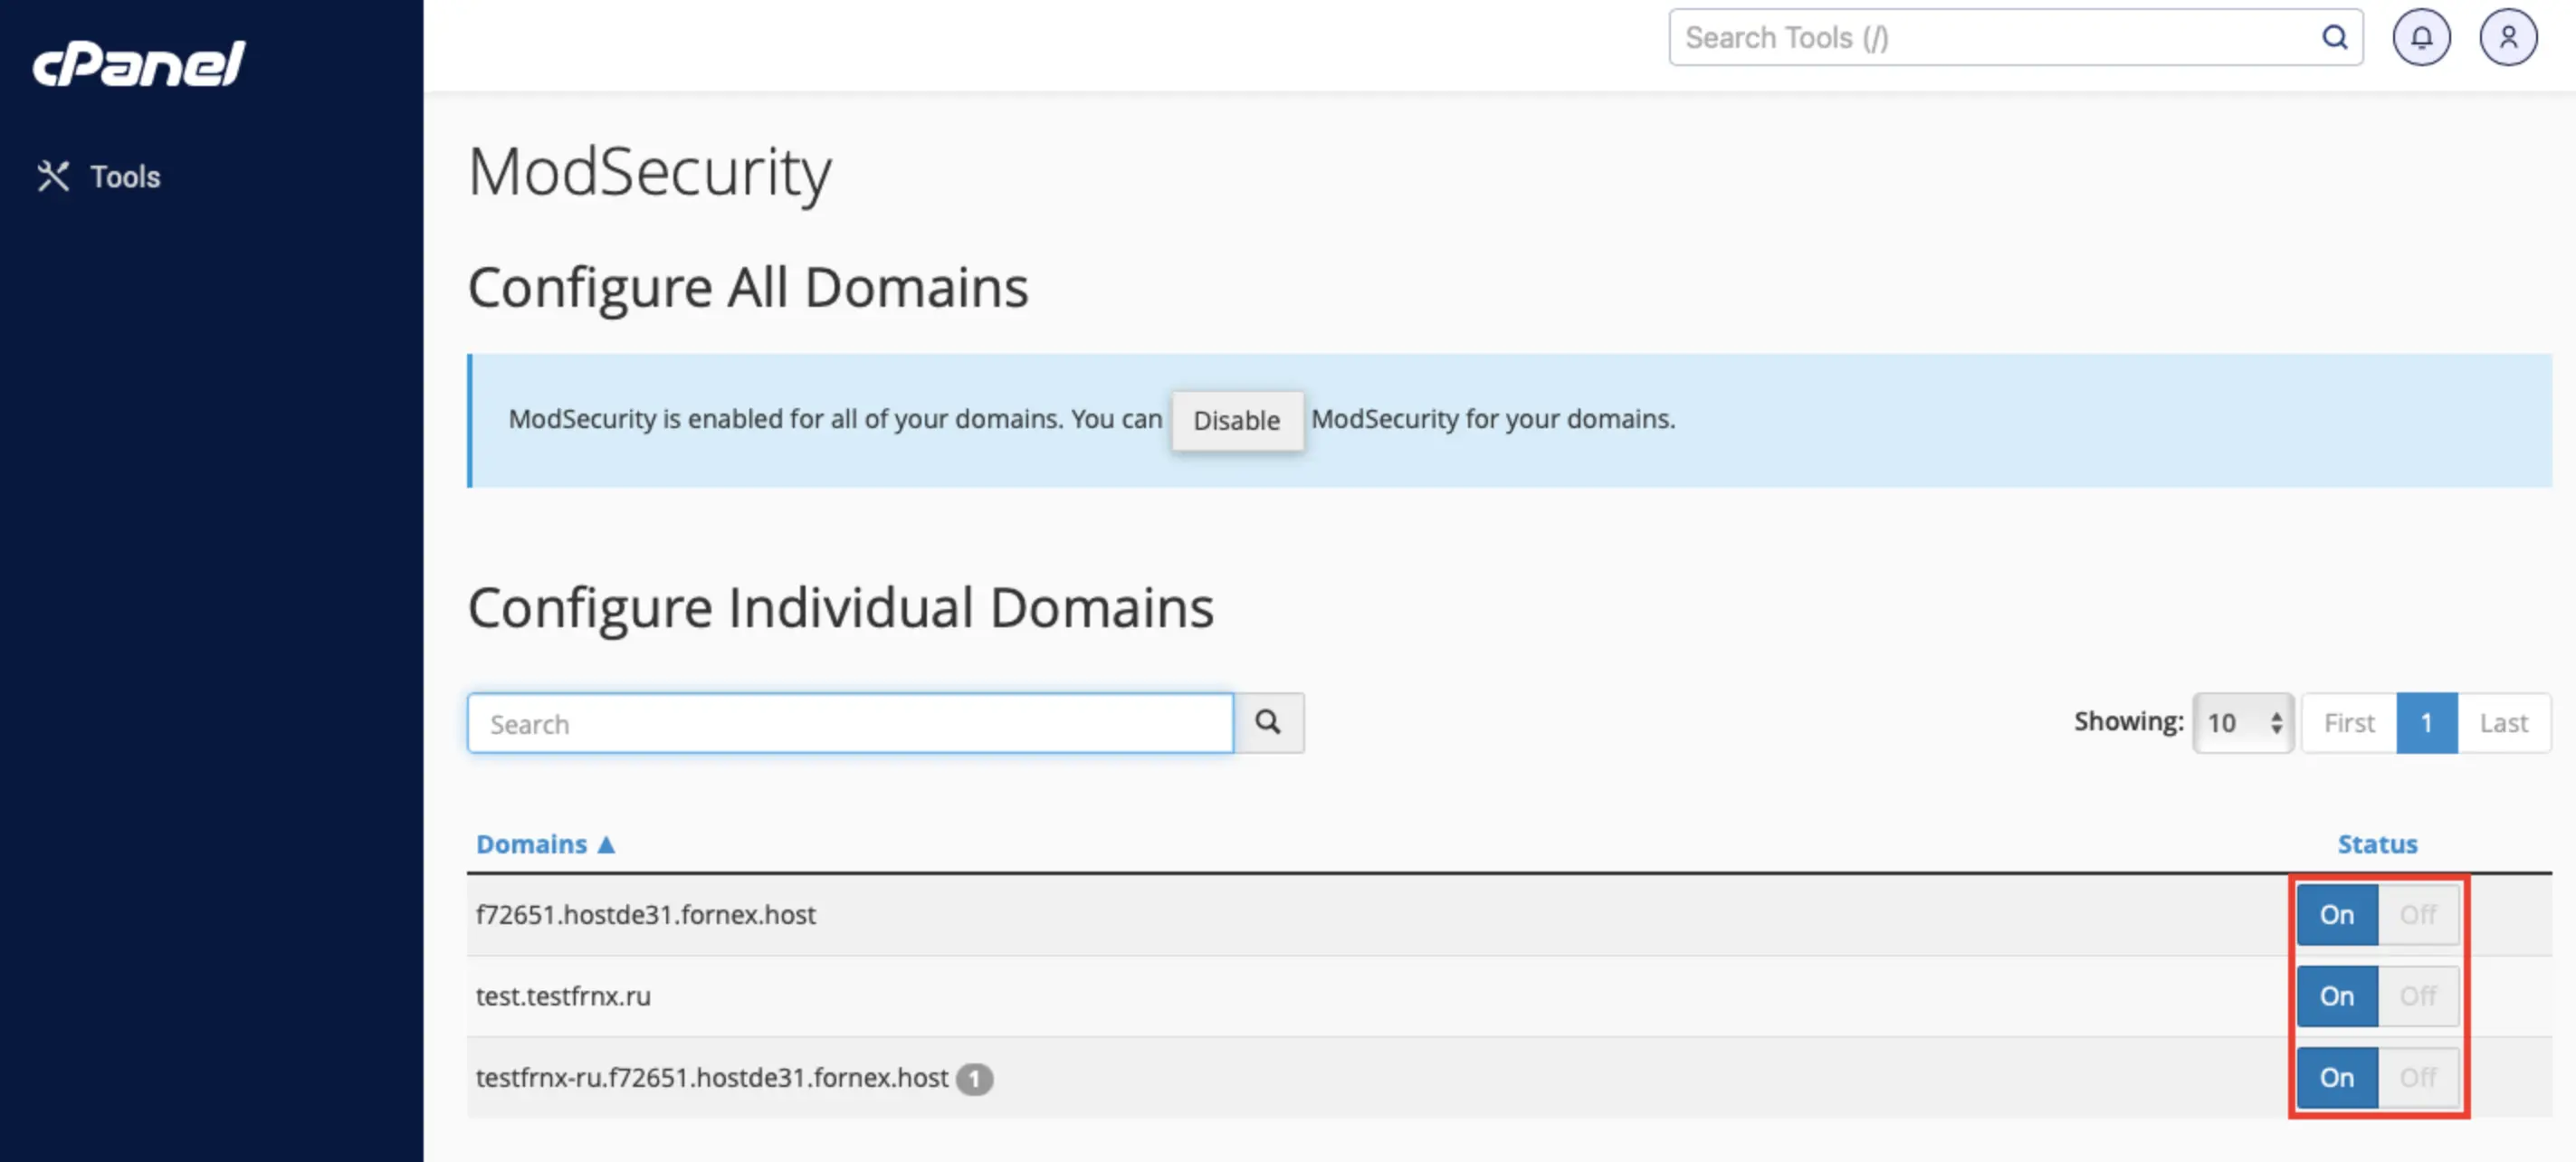This screenshot has width=2576, height=1162.
Task: Go to the Last page
Action: click(x=2503, y=723)
